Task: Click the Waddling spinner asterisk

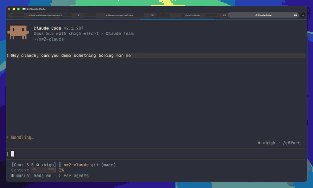Action: coord(8,137)
